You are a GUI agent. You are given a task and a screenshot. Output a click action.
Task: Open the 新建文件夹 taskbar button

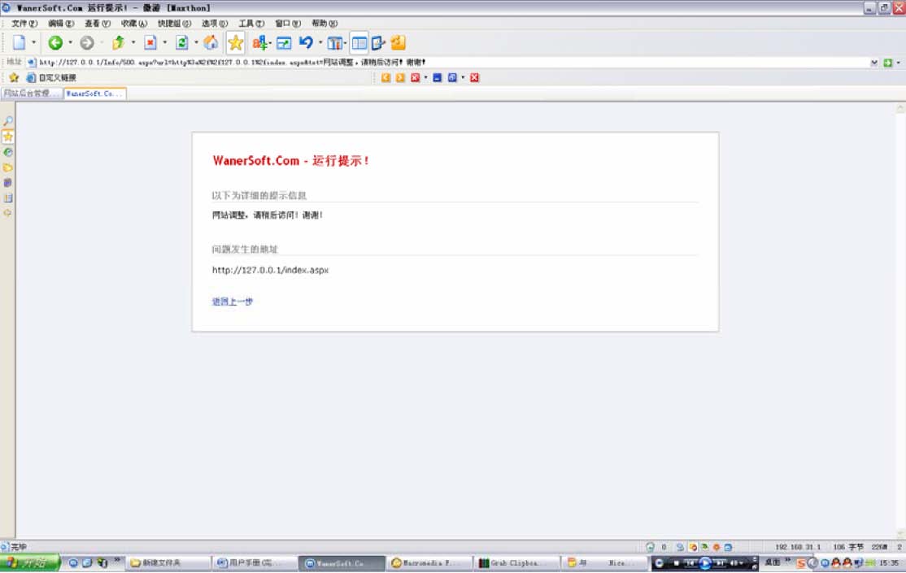(168, 562)
